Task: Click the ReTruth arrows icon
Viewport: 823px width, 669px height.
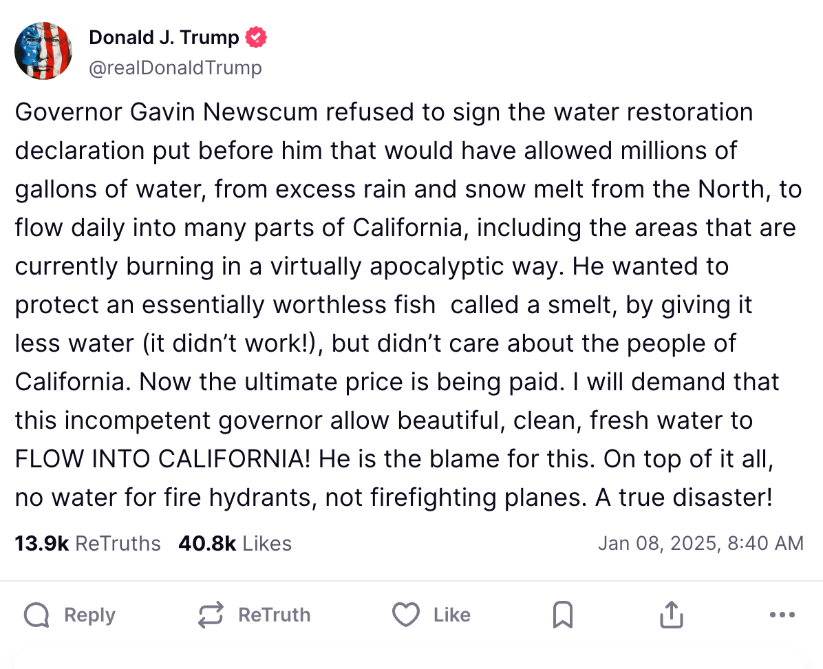Action: click(211, 615)
